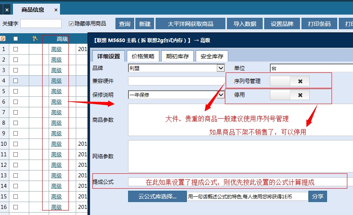Viewport: 353px width, 215px height.
Task: Open 高级 link in row 9
Action: pos(56,134)
